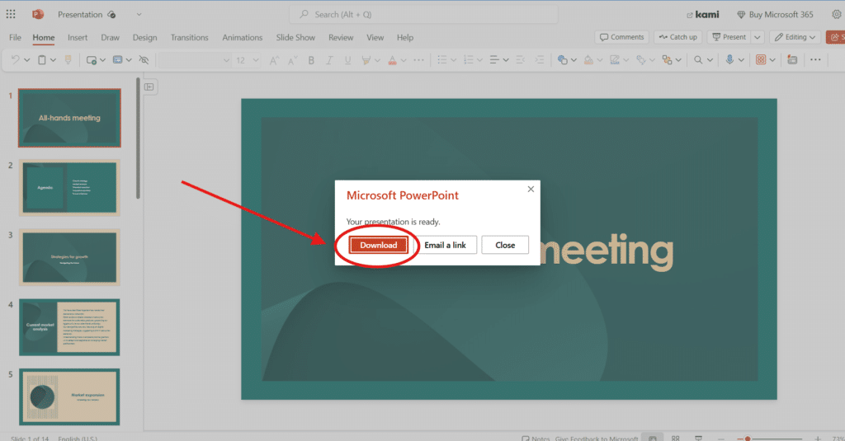Click the Arrange icon
Screen dimensions: 845x441
coord(667,60)
